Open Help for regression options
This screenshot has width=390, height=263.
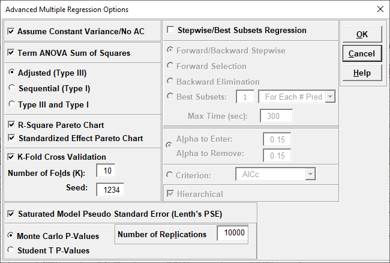(362, 73)
